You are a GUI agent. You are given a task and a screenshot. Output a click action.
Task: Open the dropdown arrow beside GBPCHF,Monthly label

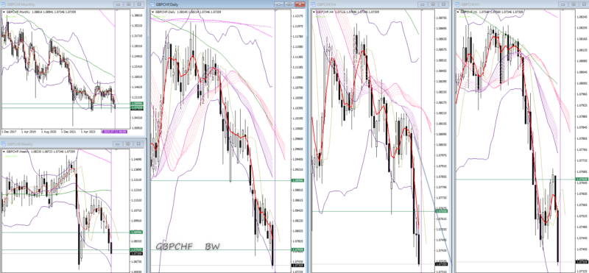click(x=4, y=12)
